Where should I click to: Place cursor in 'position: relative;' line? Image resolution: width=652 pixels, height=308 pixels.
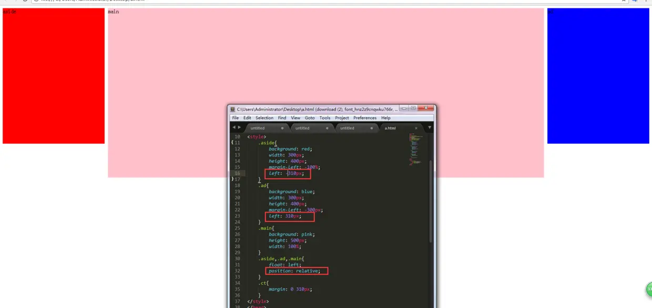tap(294, 271)
